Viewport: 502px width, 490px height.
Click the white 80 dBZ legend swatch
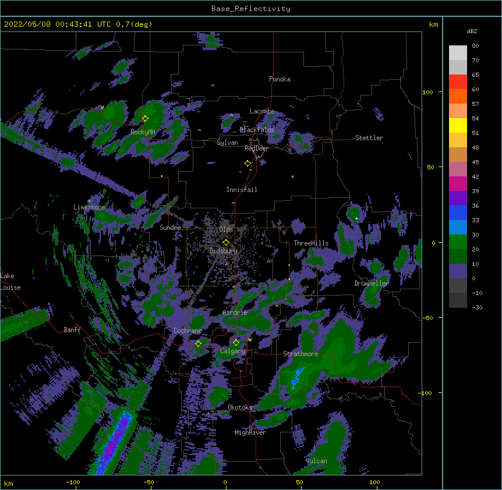point(458,52)
